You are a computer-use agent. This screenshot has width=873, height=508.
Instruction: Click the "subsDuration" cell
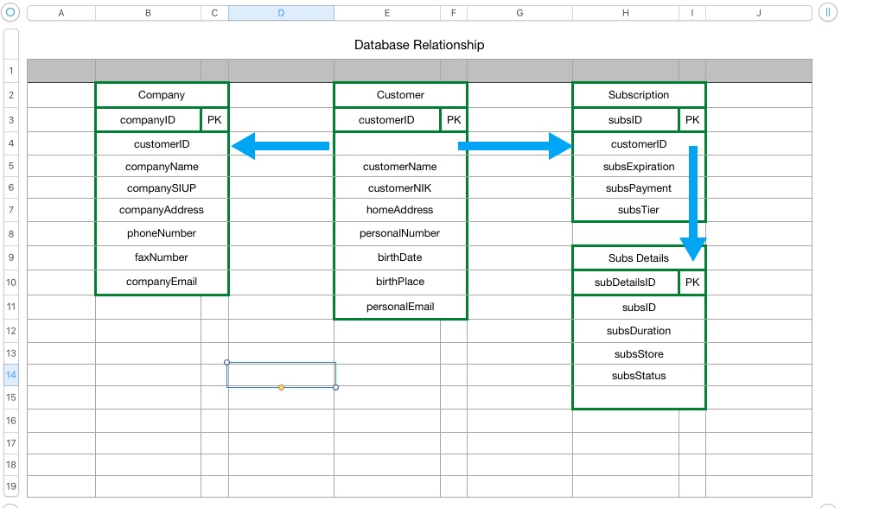[639, 331]
